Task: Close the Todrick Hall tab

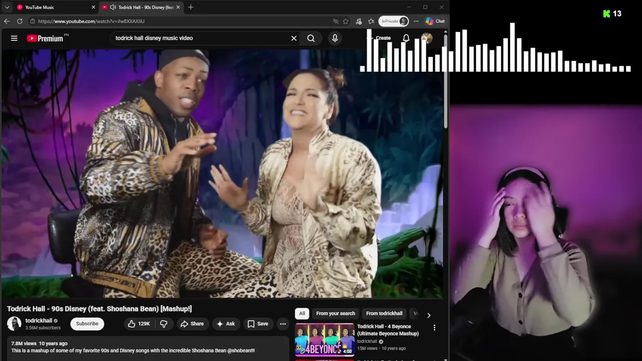Action: tap(178, 7)
